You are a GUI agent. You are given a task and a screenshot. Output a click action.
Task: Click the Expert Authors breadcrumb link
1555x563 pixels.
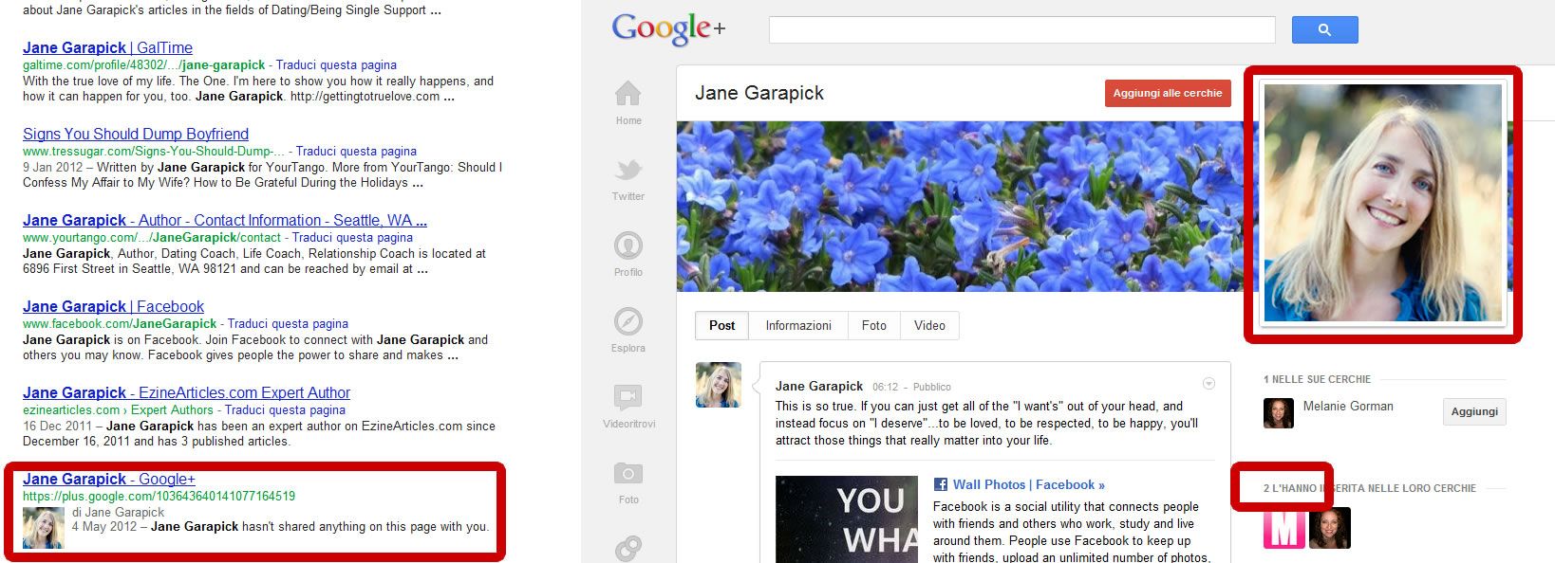[172, 409]
